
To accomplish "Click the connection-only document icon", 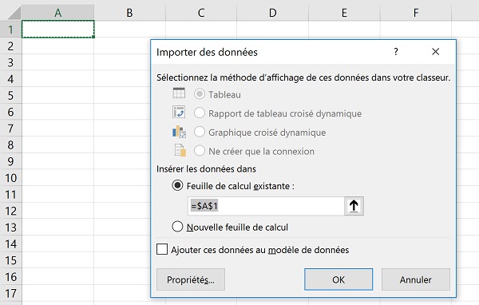I will [180, 150].
